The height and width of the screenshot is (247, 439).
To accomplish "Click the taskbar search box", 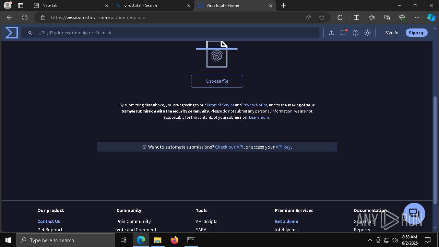I will pyautogui.click(x=66, y=240).
